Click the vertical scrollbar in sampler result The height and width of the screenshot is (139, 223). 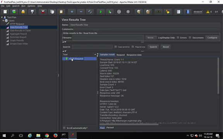point(218,76)
